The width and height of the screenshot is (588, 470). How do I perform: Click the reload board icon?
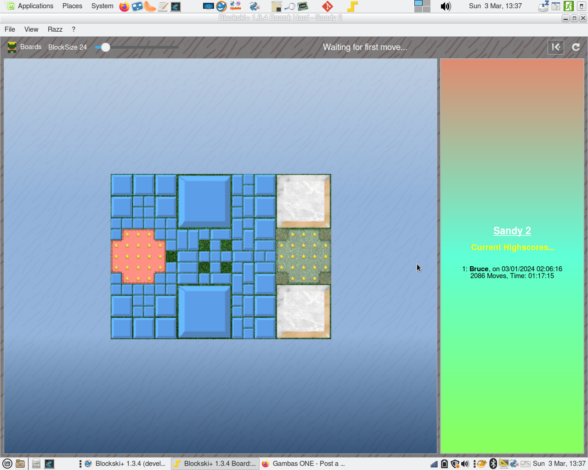coord(576,47)
